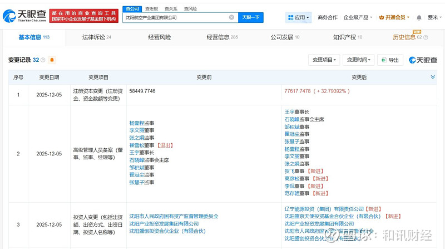445x249 pixels.
Task: Open 杨壹程 link in 变更前 column
Action: [137, 123]
